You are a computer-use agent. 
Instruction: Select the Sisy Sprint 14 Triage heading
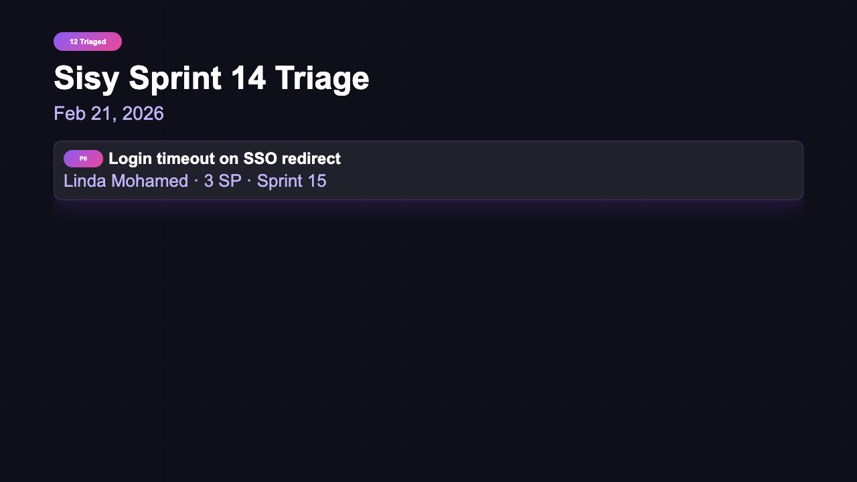(x=212, y=78)
